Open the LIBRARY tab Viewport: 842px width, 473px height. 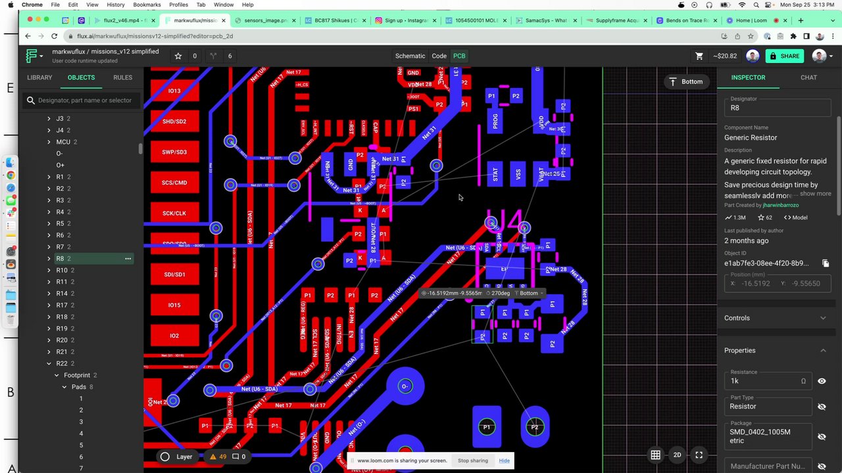click(x=39, y=78)
